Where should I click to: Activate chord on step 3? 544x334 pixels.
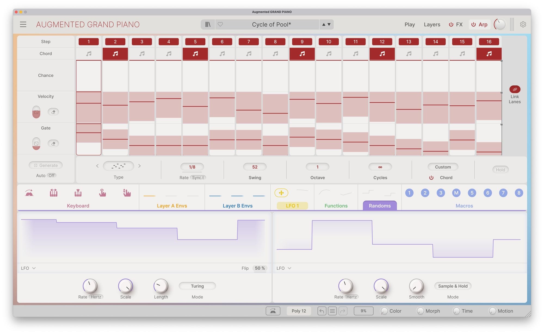point(142,54)
